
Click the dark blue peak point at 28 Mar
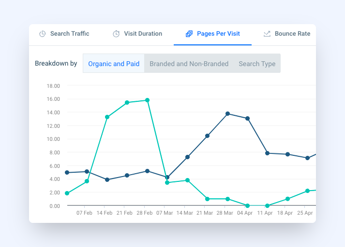[228, 114]
